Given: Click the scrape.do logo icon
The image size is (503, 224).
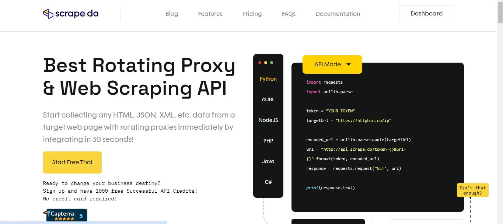Looking at the screenshot, I should pyautogui.click(x=48, y=13).
